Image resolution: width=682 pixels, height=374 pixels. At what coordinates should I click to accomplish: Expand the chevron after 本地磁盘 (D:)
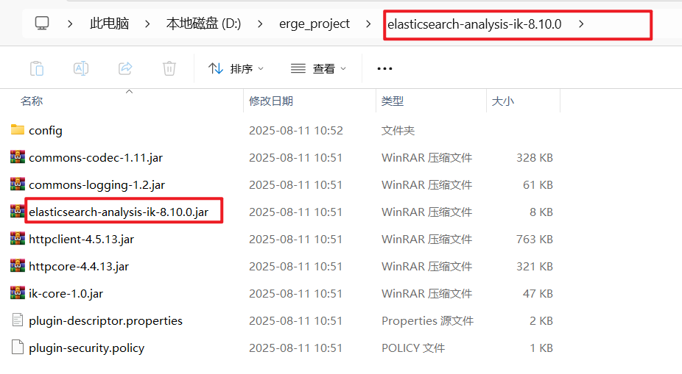click(260, 24)
